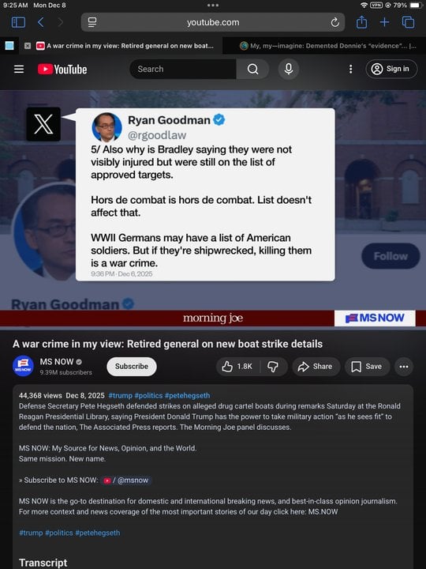
Task: Open Safari sidebar panel icon
Action: (x=18, y=22)
